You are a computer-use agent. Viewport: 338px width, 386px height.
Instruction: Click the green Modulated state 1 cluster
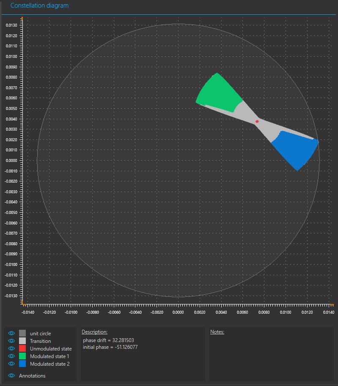219,92
